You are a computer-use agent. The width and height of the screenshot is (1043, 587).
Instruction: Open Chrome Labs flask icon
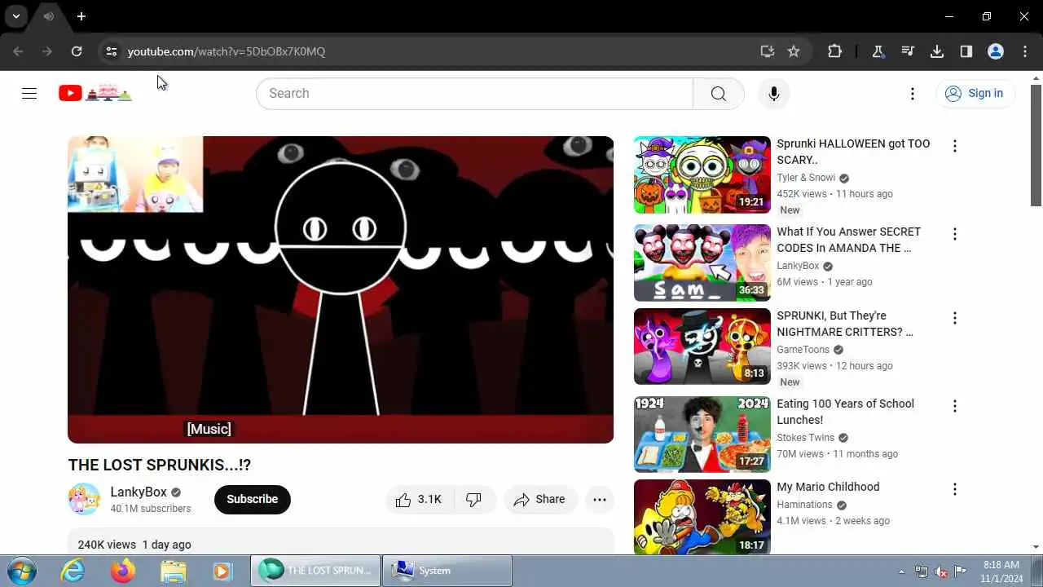(878, 51)
